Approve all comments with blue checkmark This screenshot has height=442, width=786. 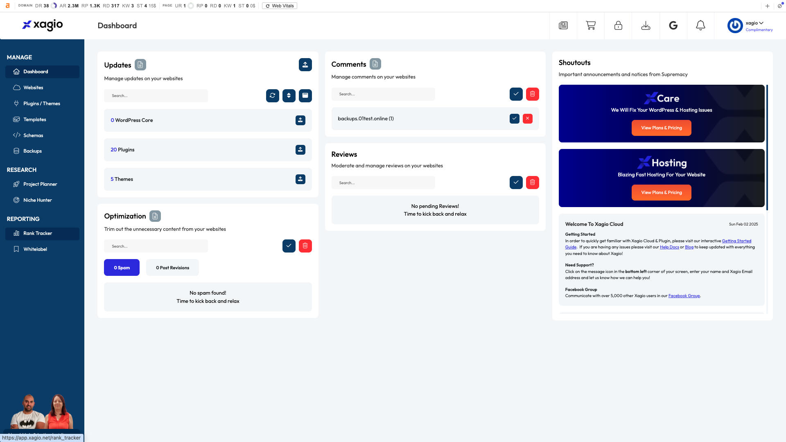[x=516, y=94]
